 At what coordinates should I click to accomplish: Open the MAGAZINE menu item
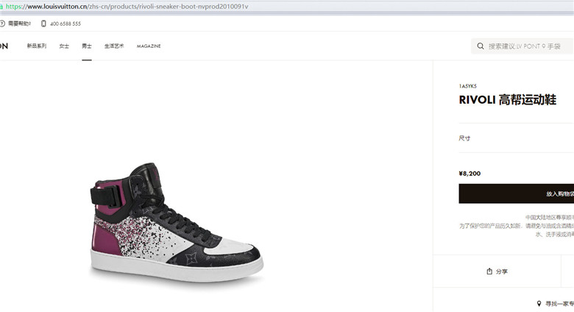pos(149,46)
